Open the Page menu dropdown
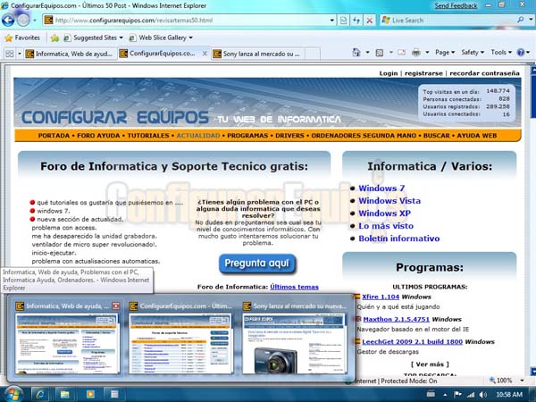The image size is (536, 402). 445,53
